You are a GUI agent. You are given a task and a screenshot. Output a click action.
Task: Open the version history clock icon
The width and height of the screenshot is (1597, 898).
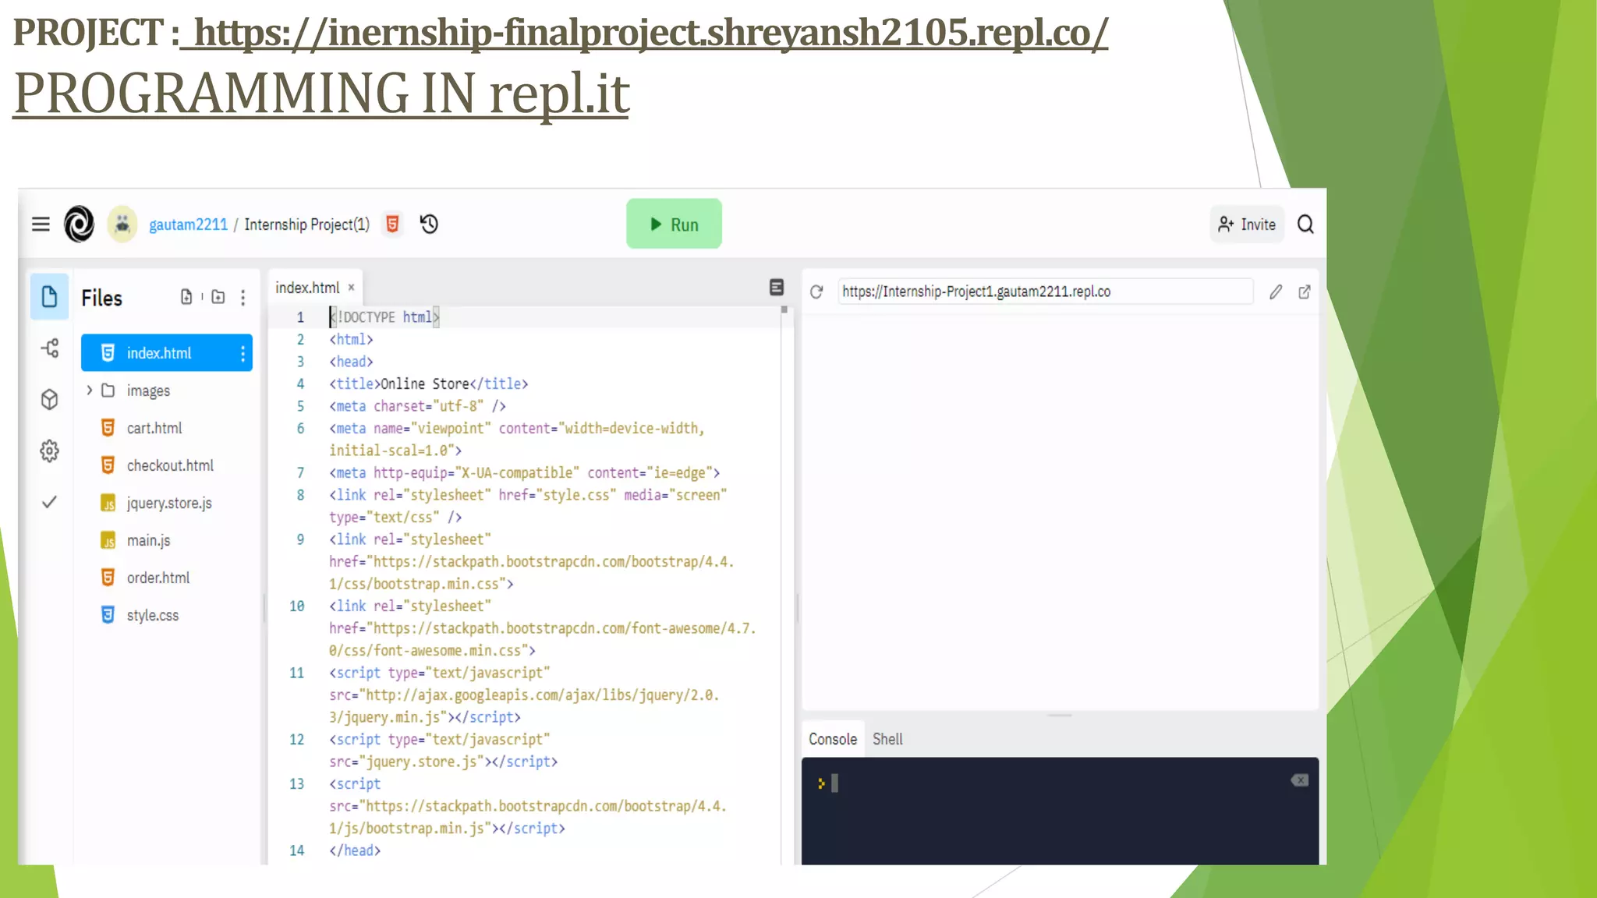(x=429, y=224)
